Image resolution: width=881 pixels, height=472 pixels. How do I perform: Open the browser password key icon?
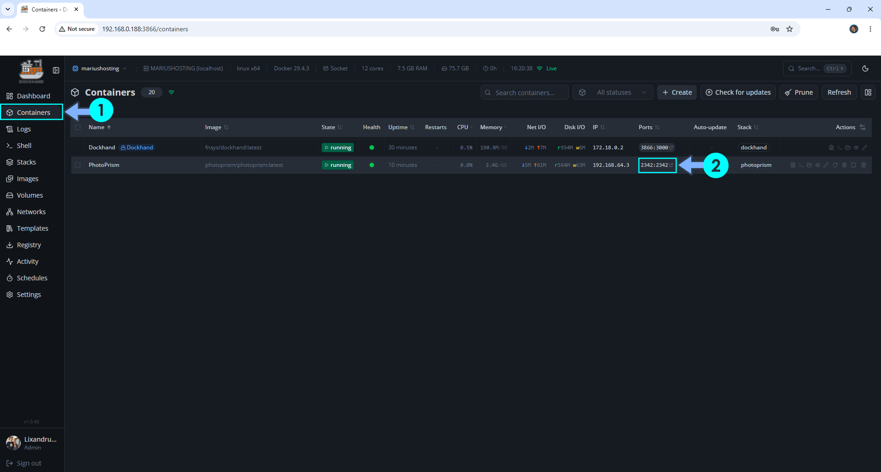click(x=775, y=29)
